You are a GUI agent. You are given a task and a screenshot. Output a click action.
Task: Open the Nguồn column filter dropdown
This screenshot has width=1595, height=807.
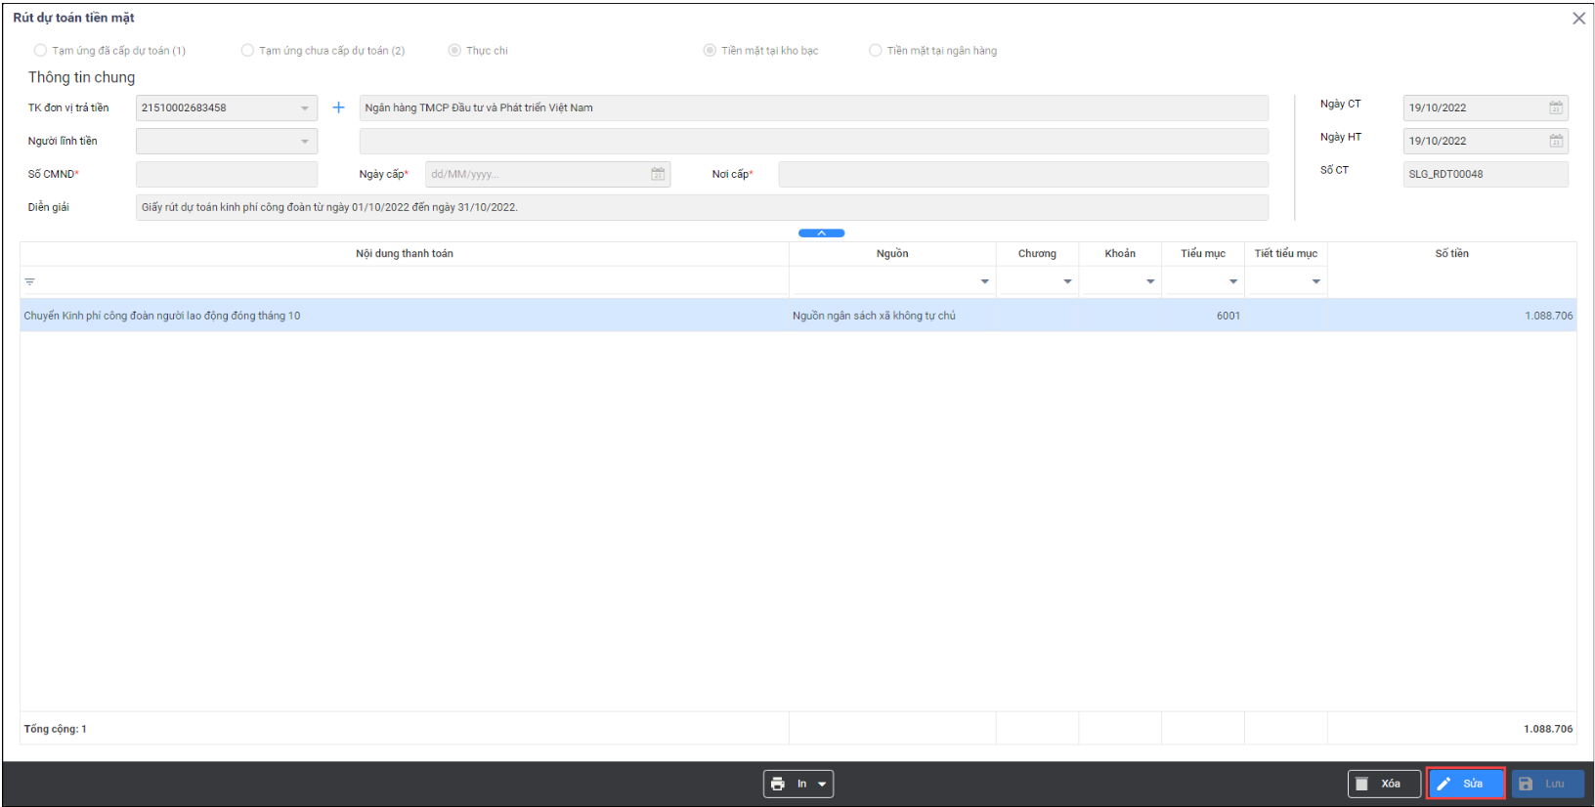coord(984,281)
